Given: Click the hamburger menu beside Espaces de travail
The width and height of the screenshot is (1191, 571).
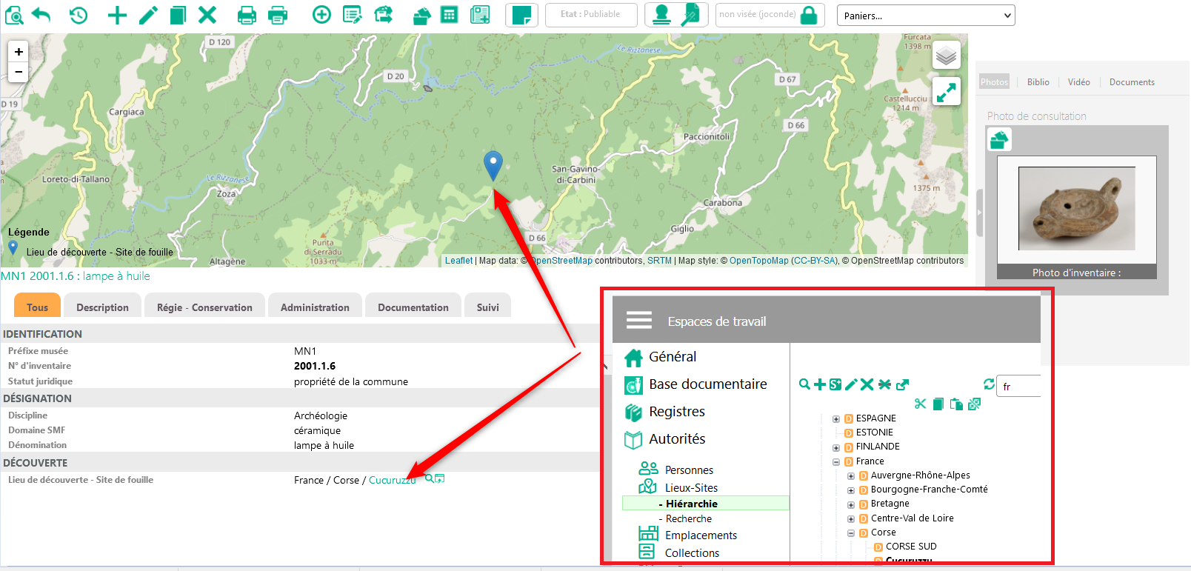Looking at the screenshot, I should pos(638,321).
